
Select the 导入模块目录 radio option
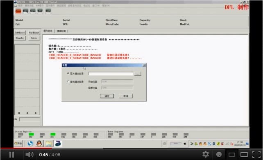pos(68,73)
